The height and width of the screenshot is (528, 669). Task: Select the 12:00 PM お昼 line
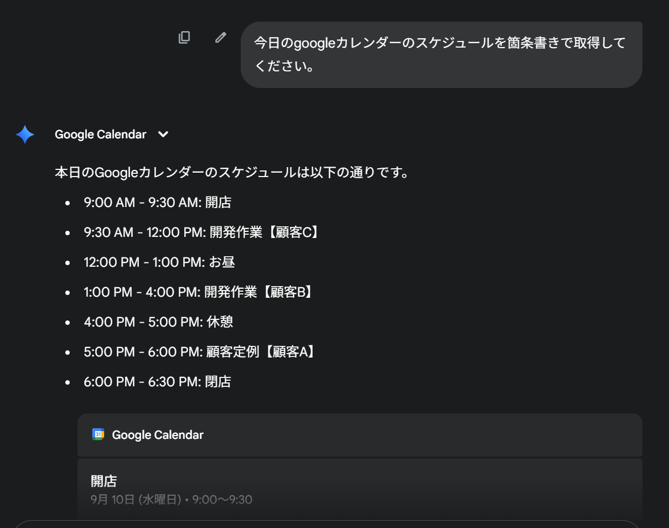(x=159, y=262)
